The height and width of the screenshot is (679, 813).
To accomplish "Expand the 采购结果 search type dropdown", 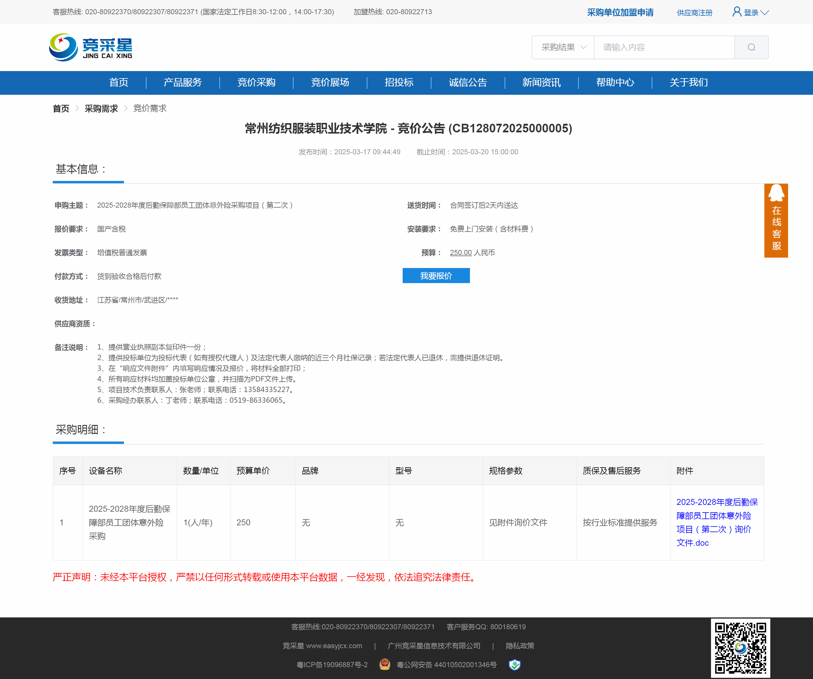I will click(x=563, y=47).
